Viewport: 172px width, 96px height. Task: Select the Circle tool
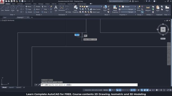click(x=13, y=8)
